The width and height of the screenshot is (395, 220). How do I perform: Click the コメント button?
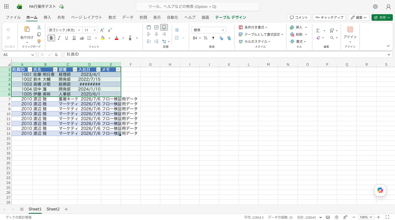[299, 17]
